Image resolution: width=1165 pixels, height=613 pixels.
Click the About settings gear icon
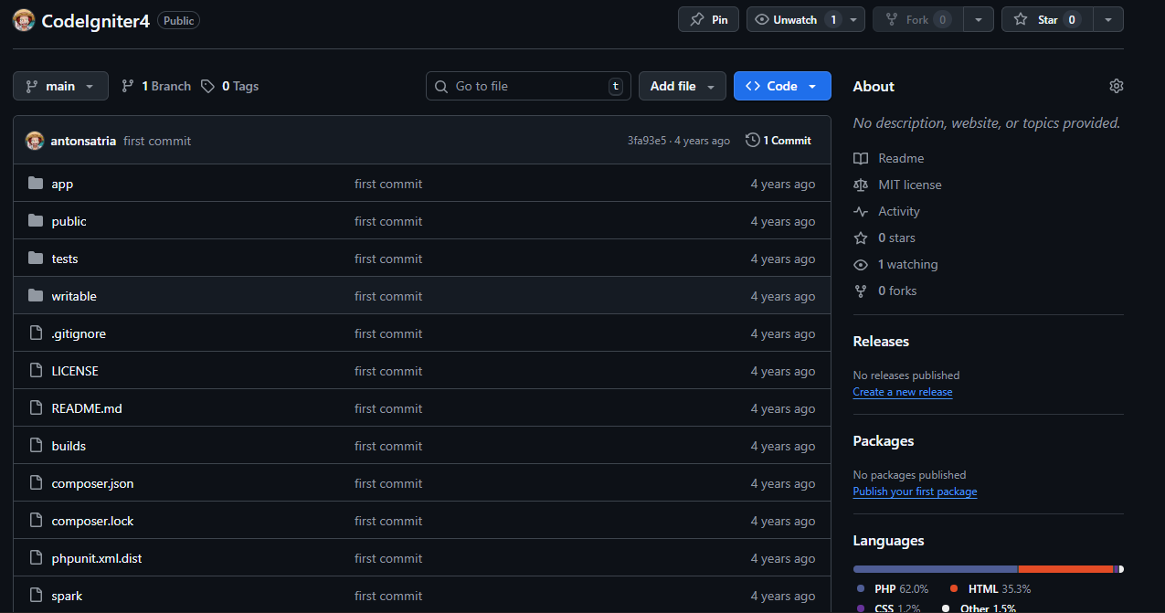coord(1116,86)
